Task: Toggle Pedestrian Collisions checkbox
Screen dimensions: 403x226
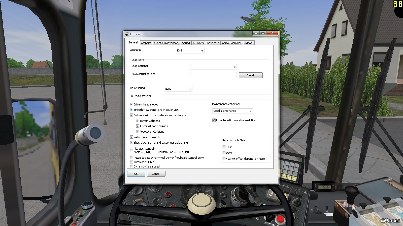Action: (x=137, y=132)
